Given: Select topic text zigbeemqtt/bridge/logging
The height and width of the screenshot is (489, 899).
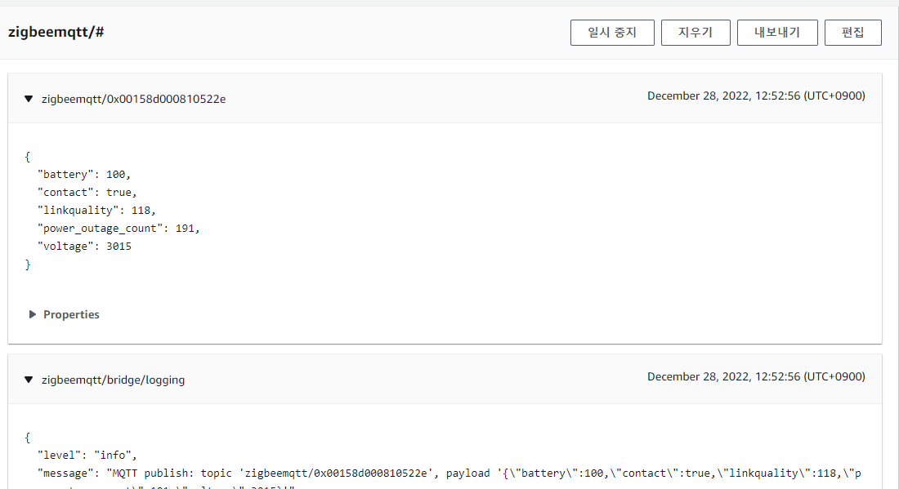Looking at the screenshot, I should [113, 380].
